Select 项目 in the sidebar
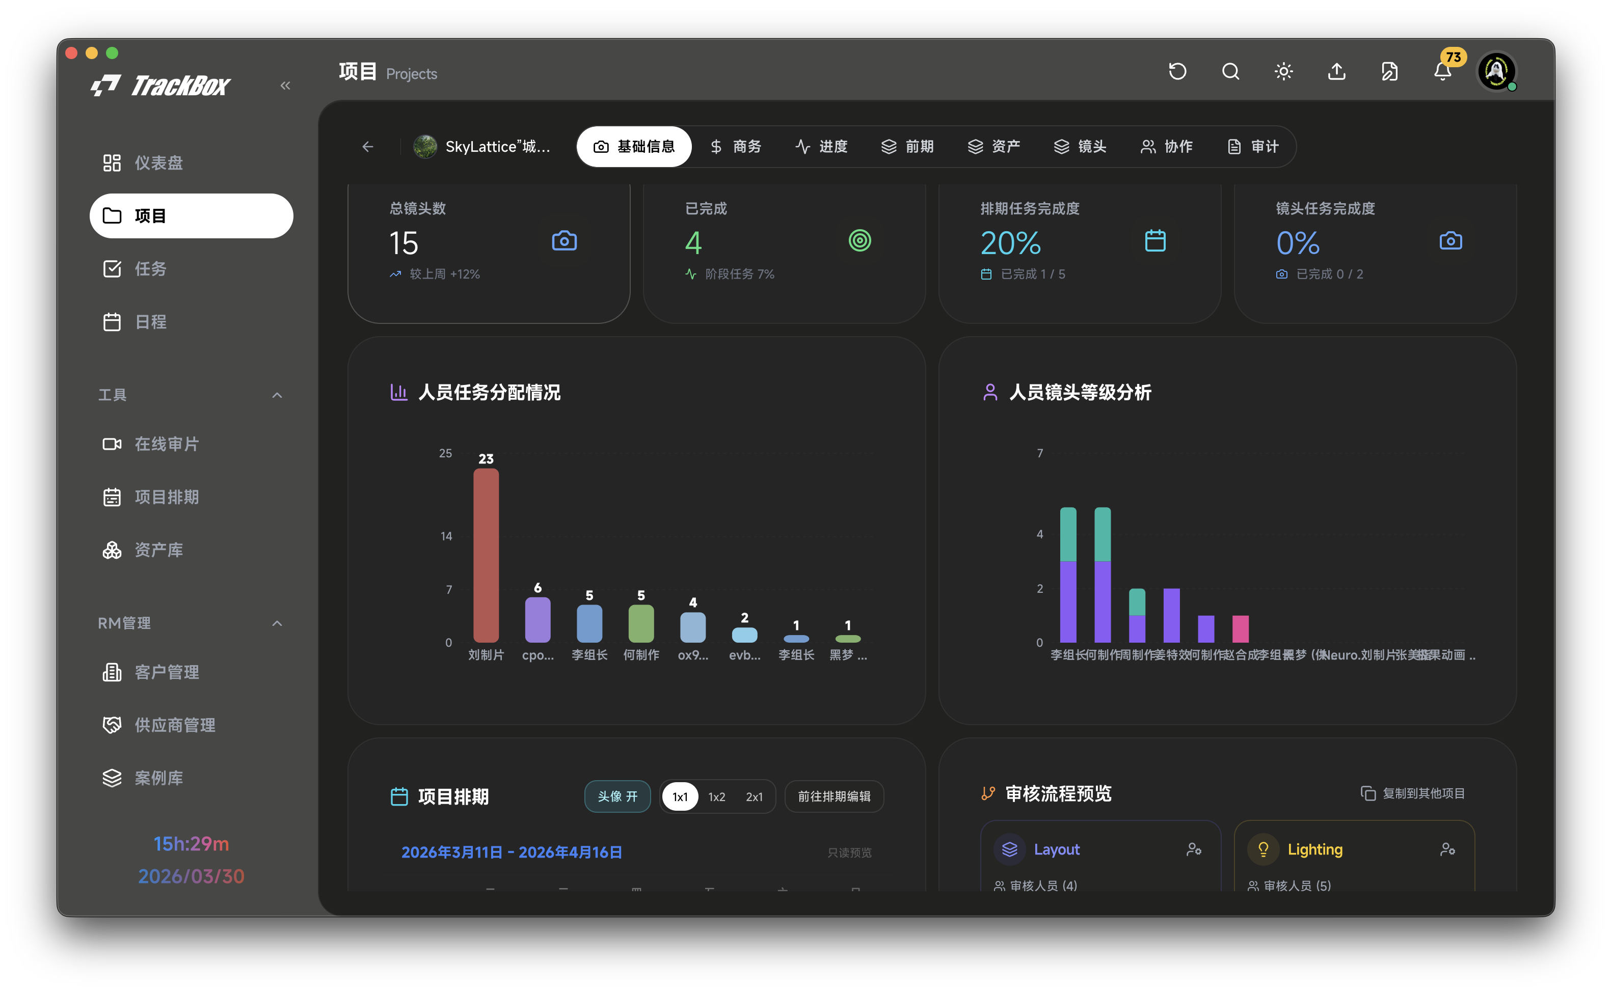 [191, 216]
